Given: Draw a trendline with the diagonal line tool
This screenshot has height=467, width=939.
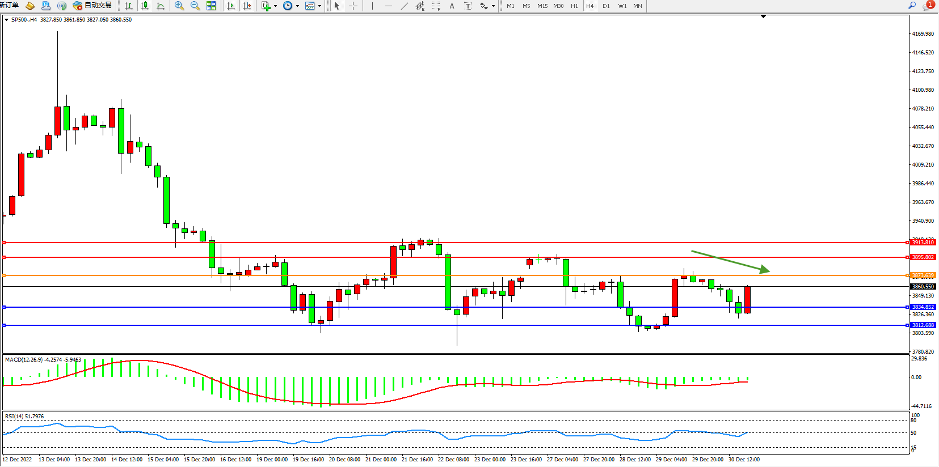Looking at the screenshot, I should (x=404, y=6).
